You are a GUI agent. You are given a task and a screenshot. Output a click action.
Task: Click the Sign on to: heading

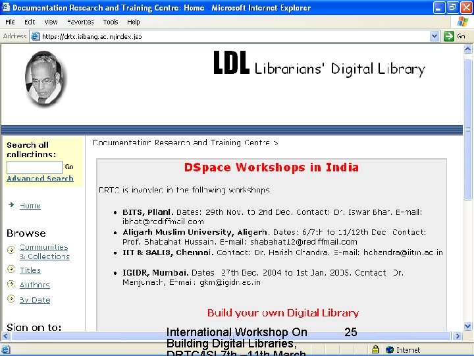point(34,327)
